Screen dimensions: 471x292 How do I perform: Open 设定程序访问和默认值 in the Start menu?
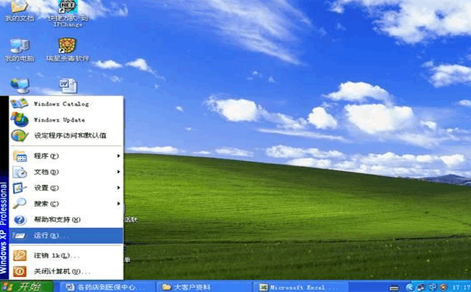click(66, 135)
